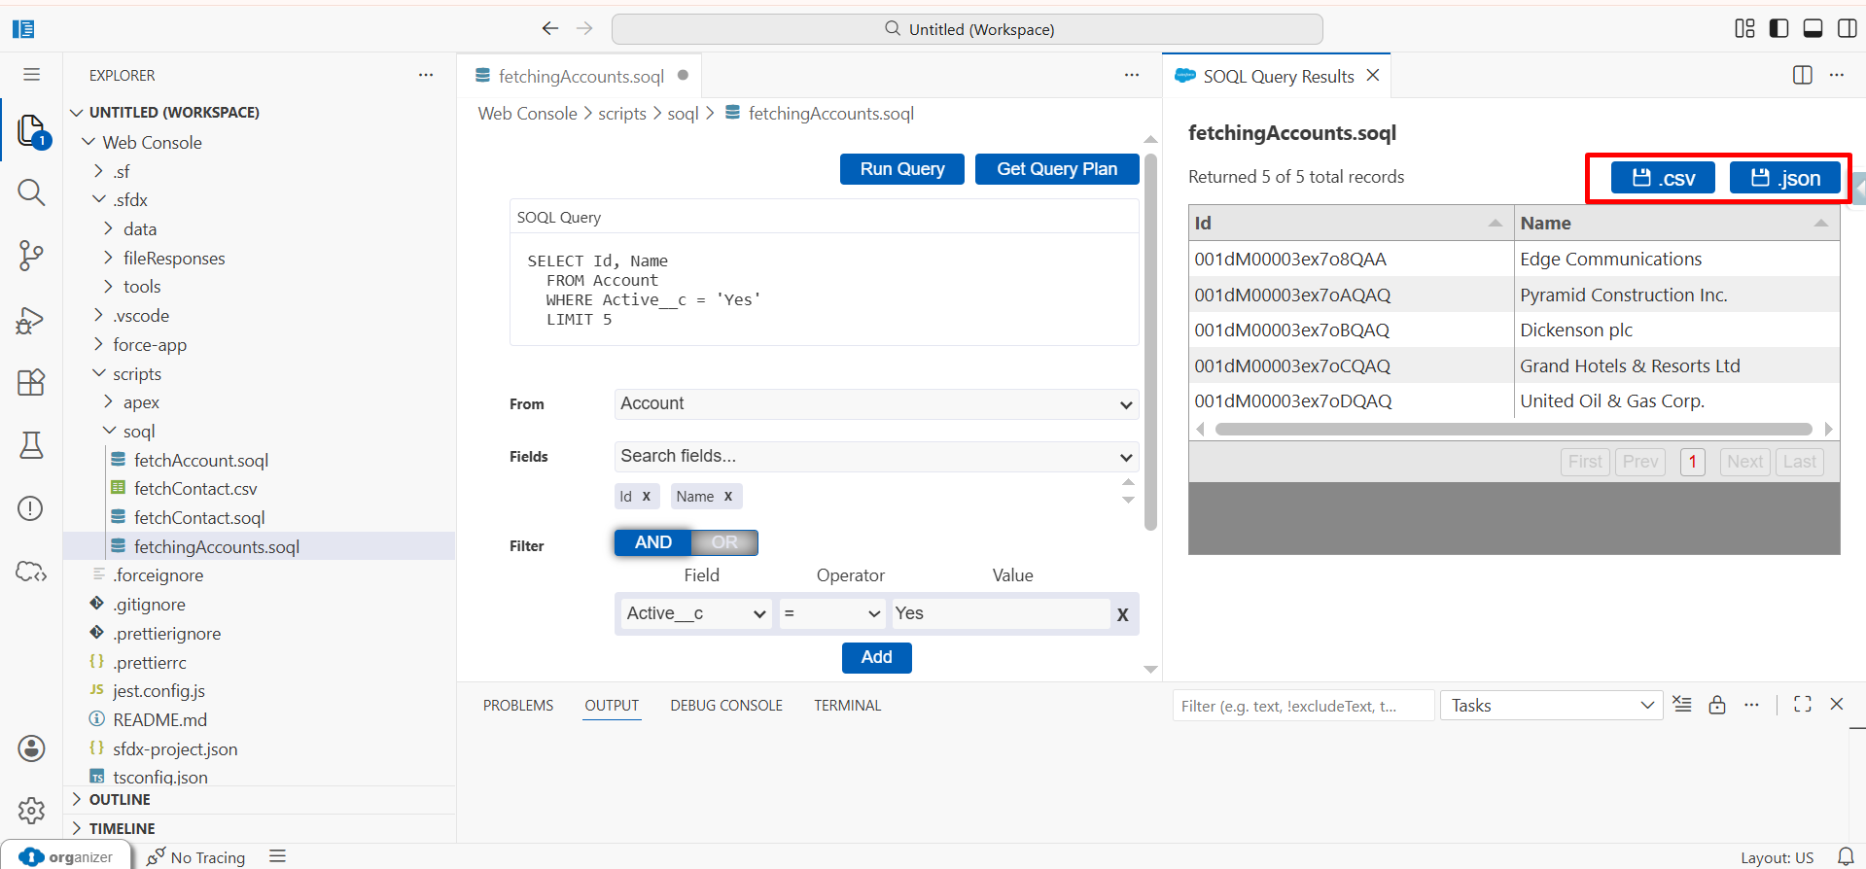
Task: Open output panel more actions
Action: pyautogui.click(x=1751, y=705)
